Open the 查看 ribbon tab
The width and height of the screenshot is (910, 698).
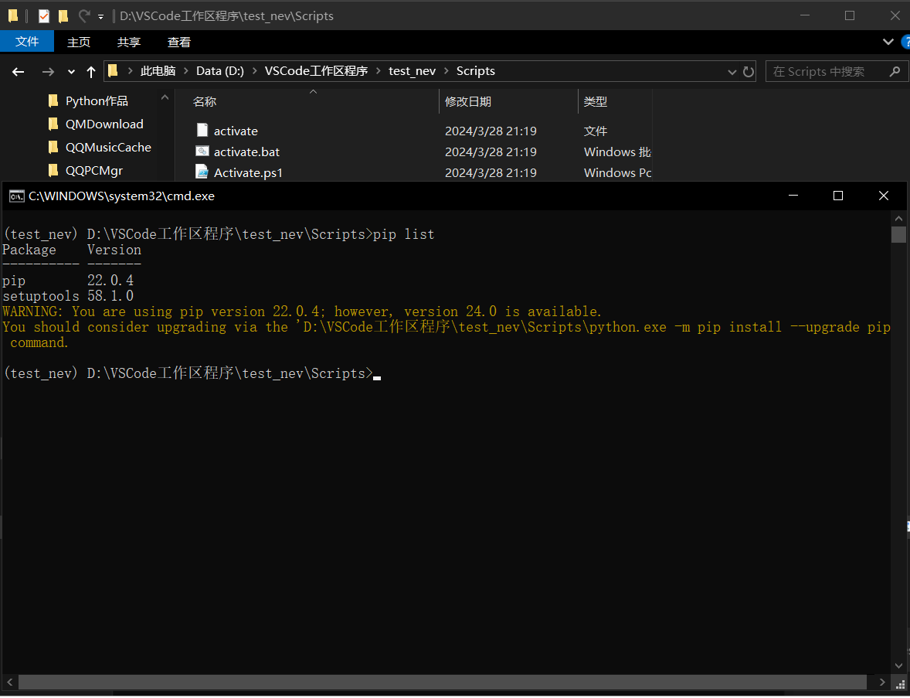tap(178, 42)
